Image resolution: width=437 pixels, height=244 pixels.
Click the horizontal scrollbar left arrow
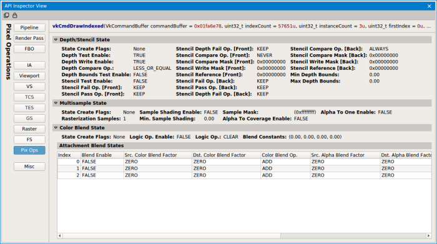tap(60, 236)
